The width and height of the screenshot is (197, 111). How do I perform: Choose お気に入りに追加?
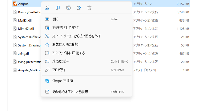86,44
